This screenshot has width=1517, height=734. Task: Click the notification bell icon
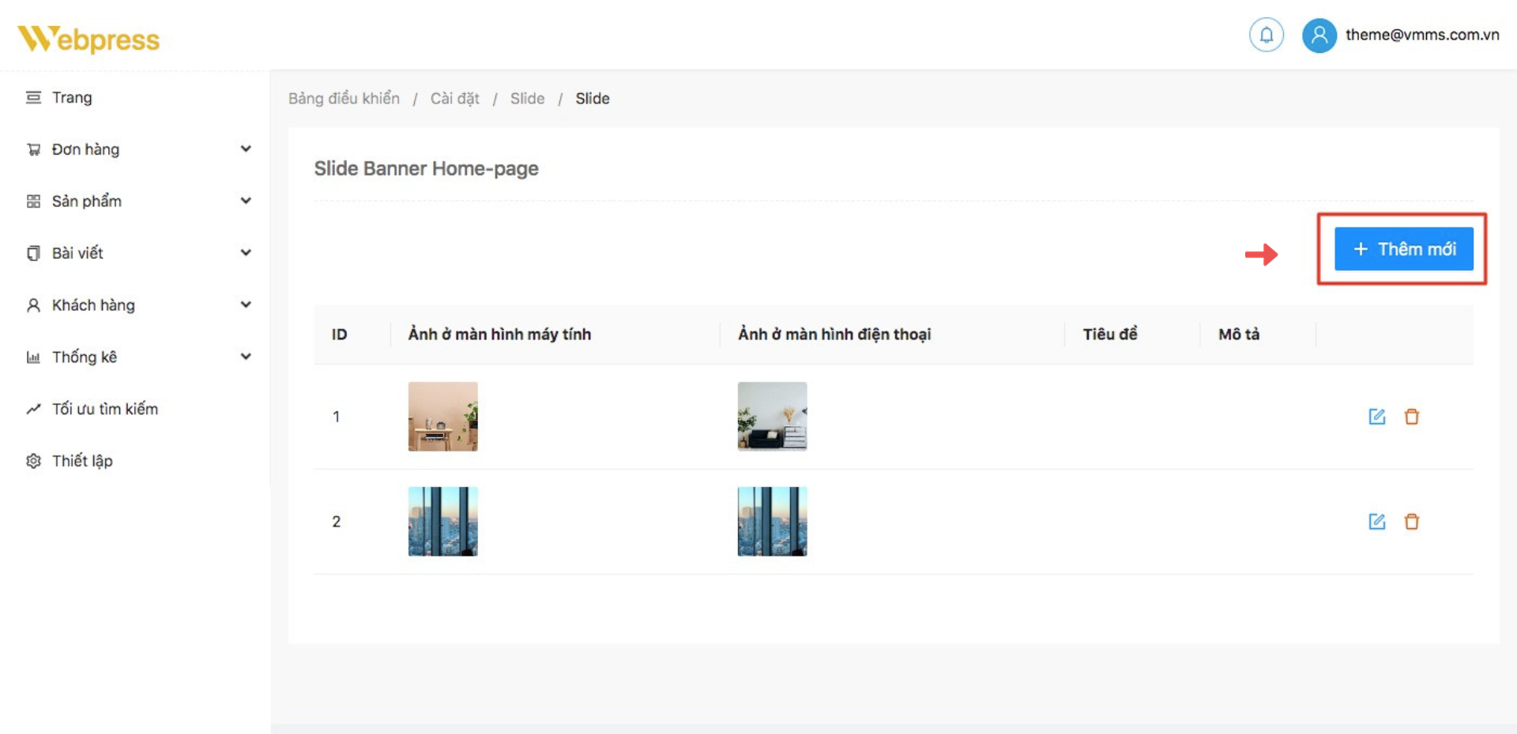coord(1266,35)
